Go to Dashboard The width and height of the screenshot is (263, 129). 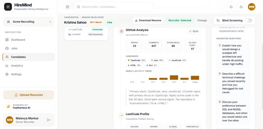pyautogui.click(x=29, y=40)
